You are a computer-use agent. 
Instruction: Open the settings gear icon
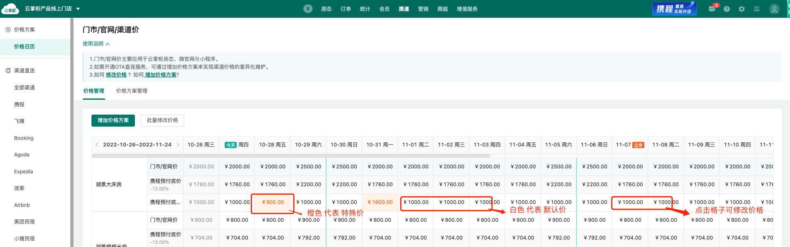click(x=742, y=9)
